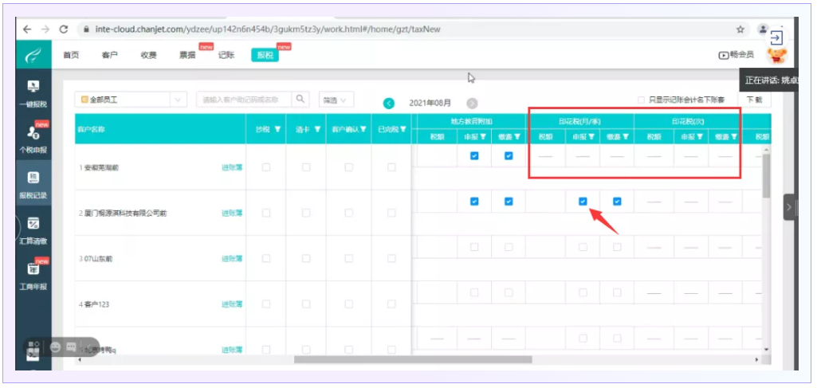Bookmark page with the star icon
Image resolution: width=817 pixels, height=388 pixels.
740,29
